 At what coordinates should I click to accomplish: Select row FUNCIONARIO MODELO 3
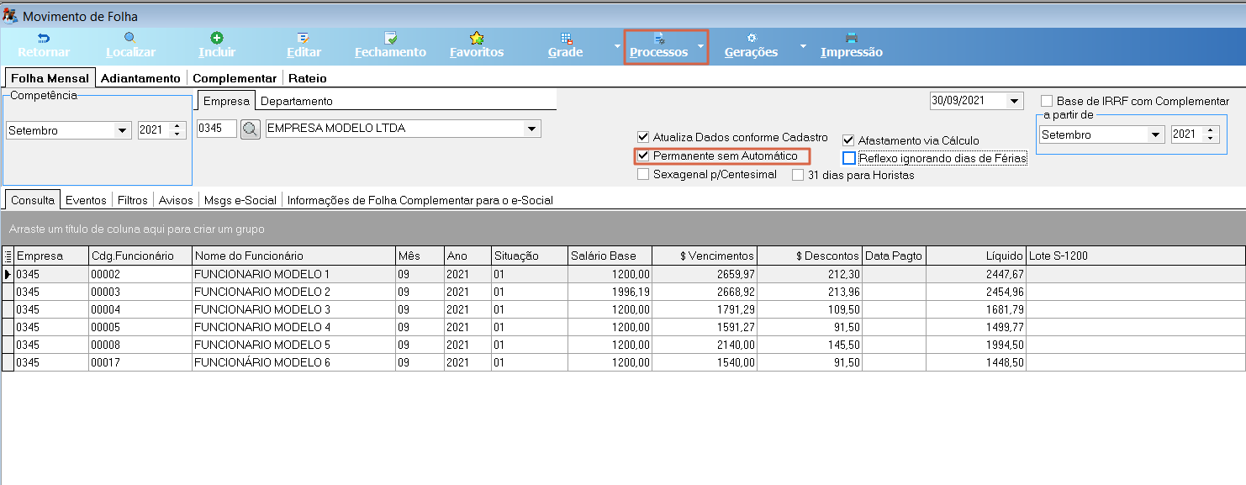coord(623,309)
